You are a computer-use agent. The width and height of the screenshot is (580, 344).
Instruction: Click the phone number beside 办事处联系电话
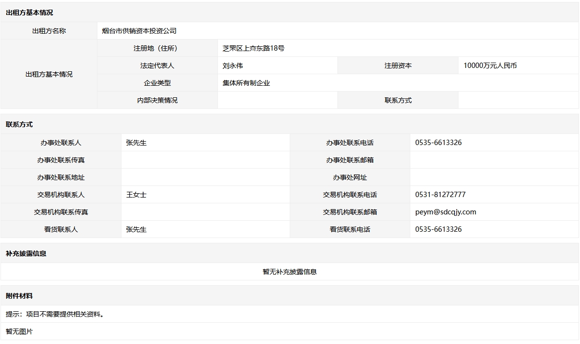click(438, 143)
